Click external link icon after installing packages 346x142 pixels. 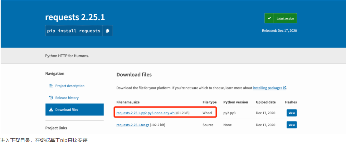click(x=285, y=88)
